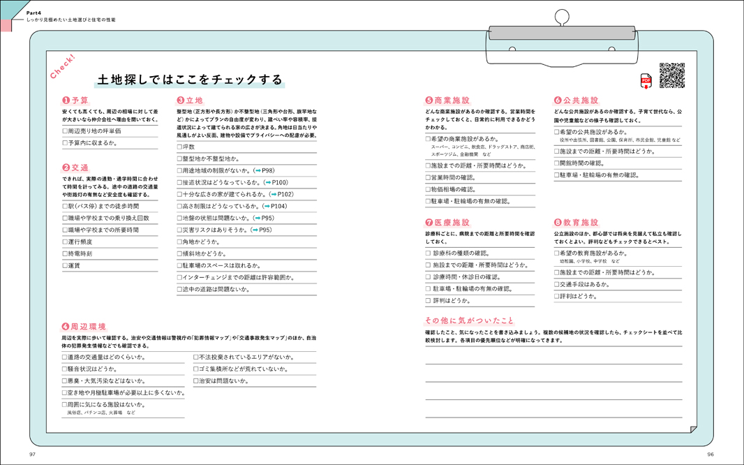Tick the 開館時間の確認 checkbox
The height and width of the screenshot is (465, 744).
pos(556,163)
